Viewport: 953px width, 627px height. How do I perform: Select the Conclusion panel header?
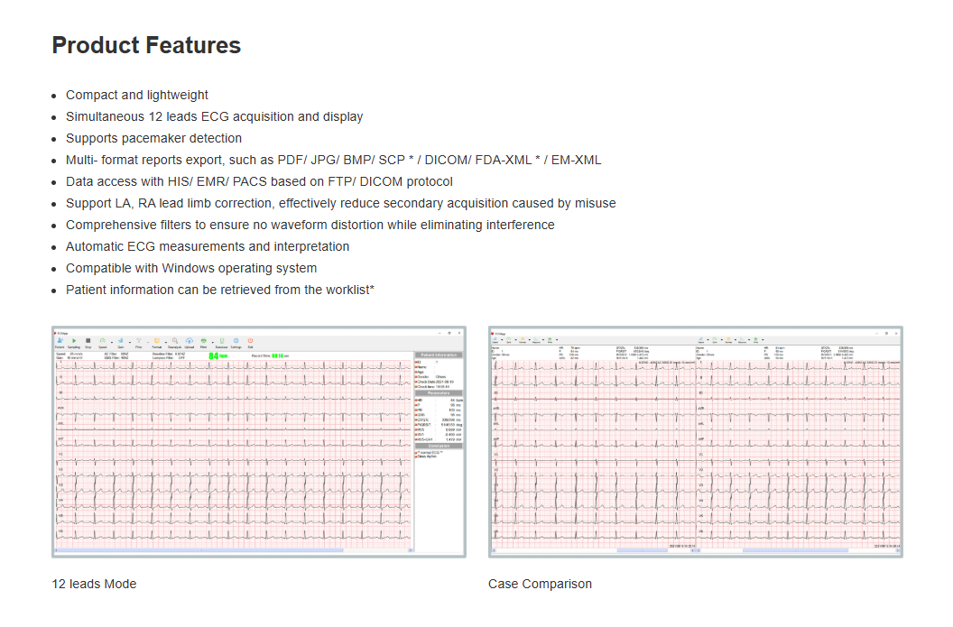click(x=439, y=446)
